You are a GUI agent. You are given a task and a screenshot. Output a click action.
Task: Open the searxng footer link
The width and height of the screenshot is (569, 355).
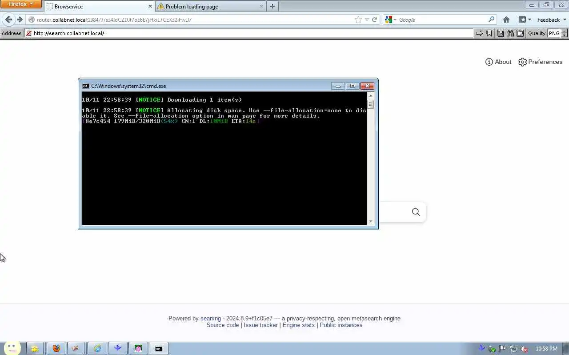(211, 318)
